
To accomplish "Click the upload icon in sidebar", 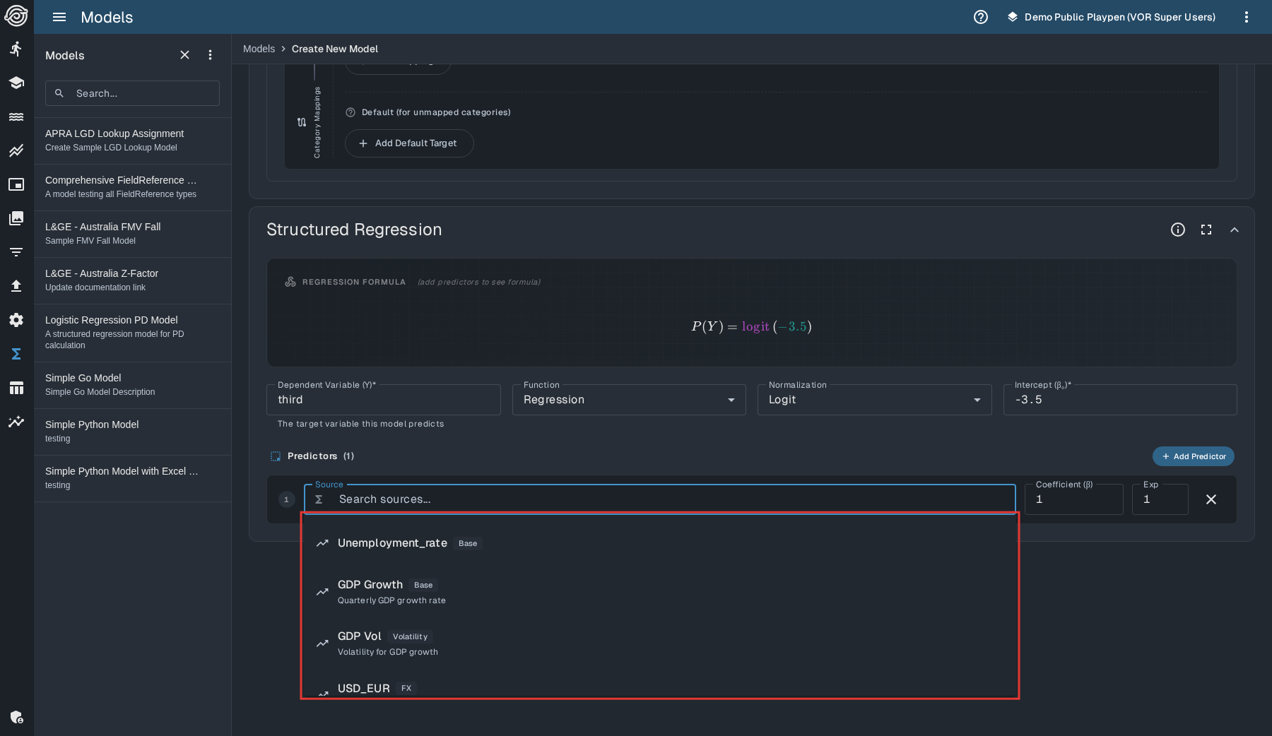I will click(x=16, y=286).
